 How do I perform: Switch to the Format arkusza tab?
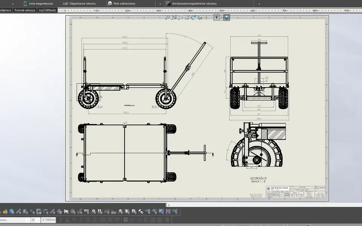click(25, 10)
